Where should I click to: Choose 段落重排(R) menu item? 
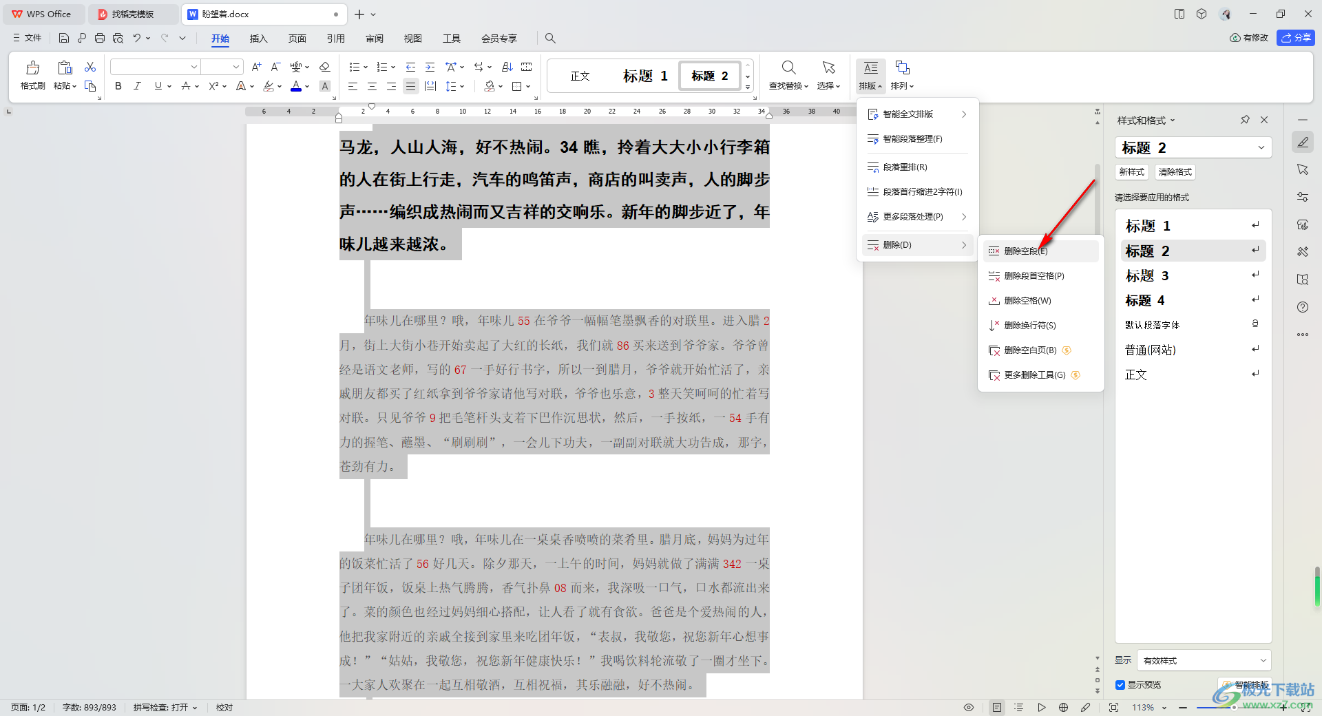click(916, 167)
